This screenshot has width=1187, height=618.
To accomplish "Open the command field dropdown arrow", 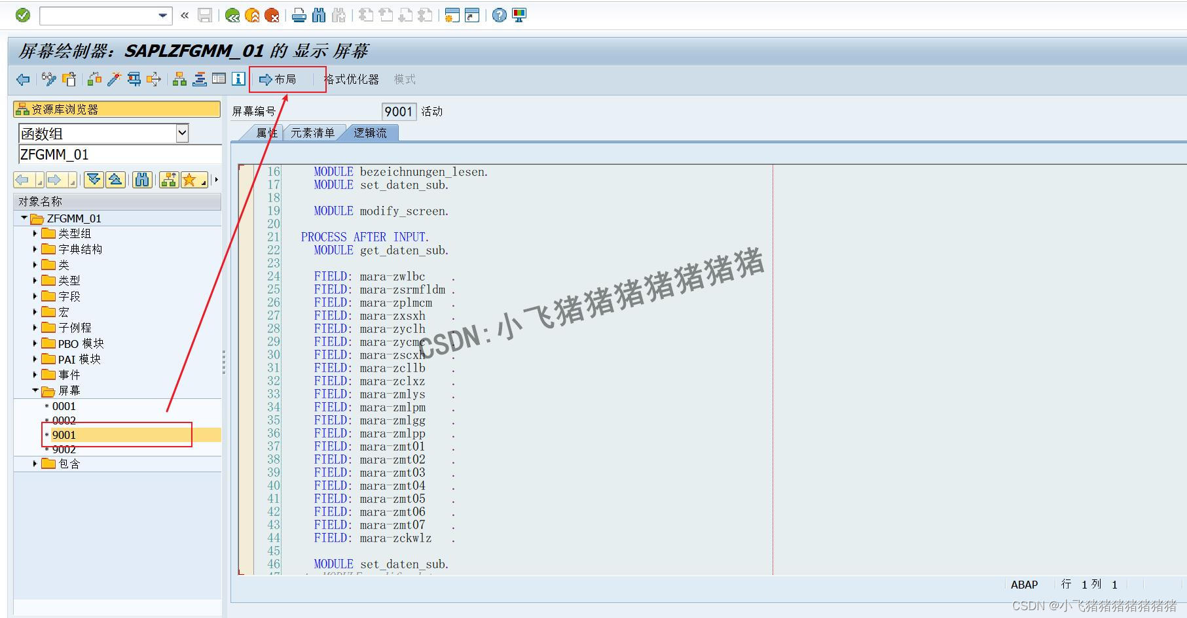I will 163,16.
